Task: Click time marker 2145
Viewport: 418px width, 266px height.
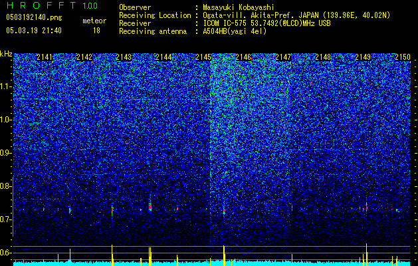Action: click(x=203, y=57)
